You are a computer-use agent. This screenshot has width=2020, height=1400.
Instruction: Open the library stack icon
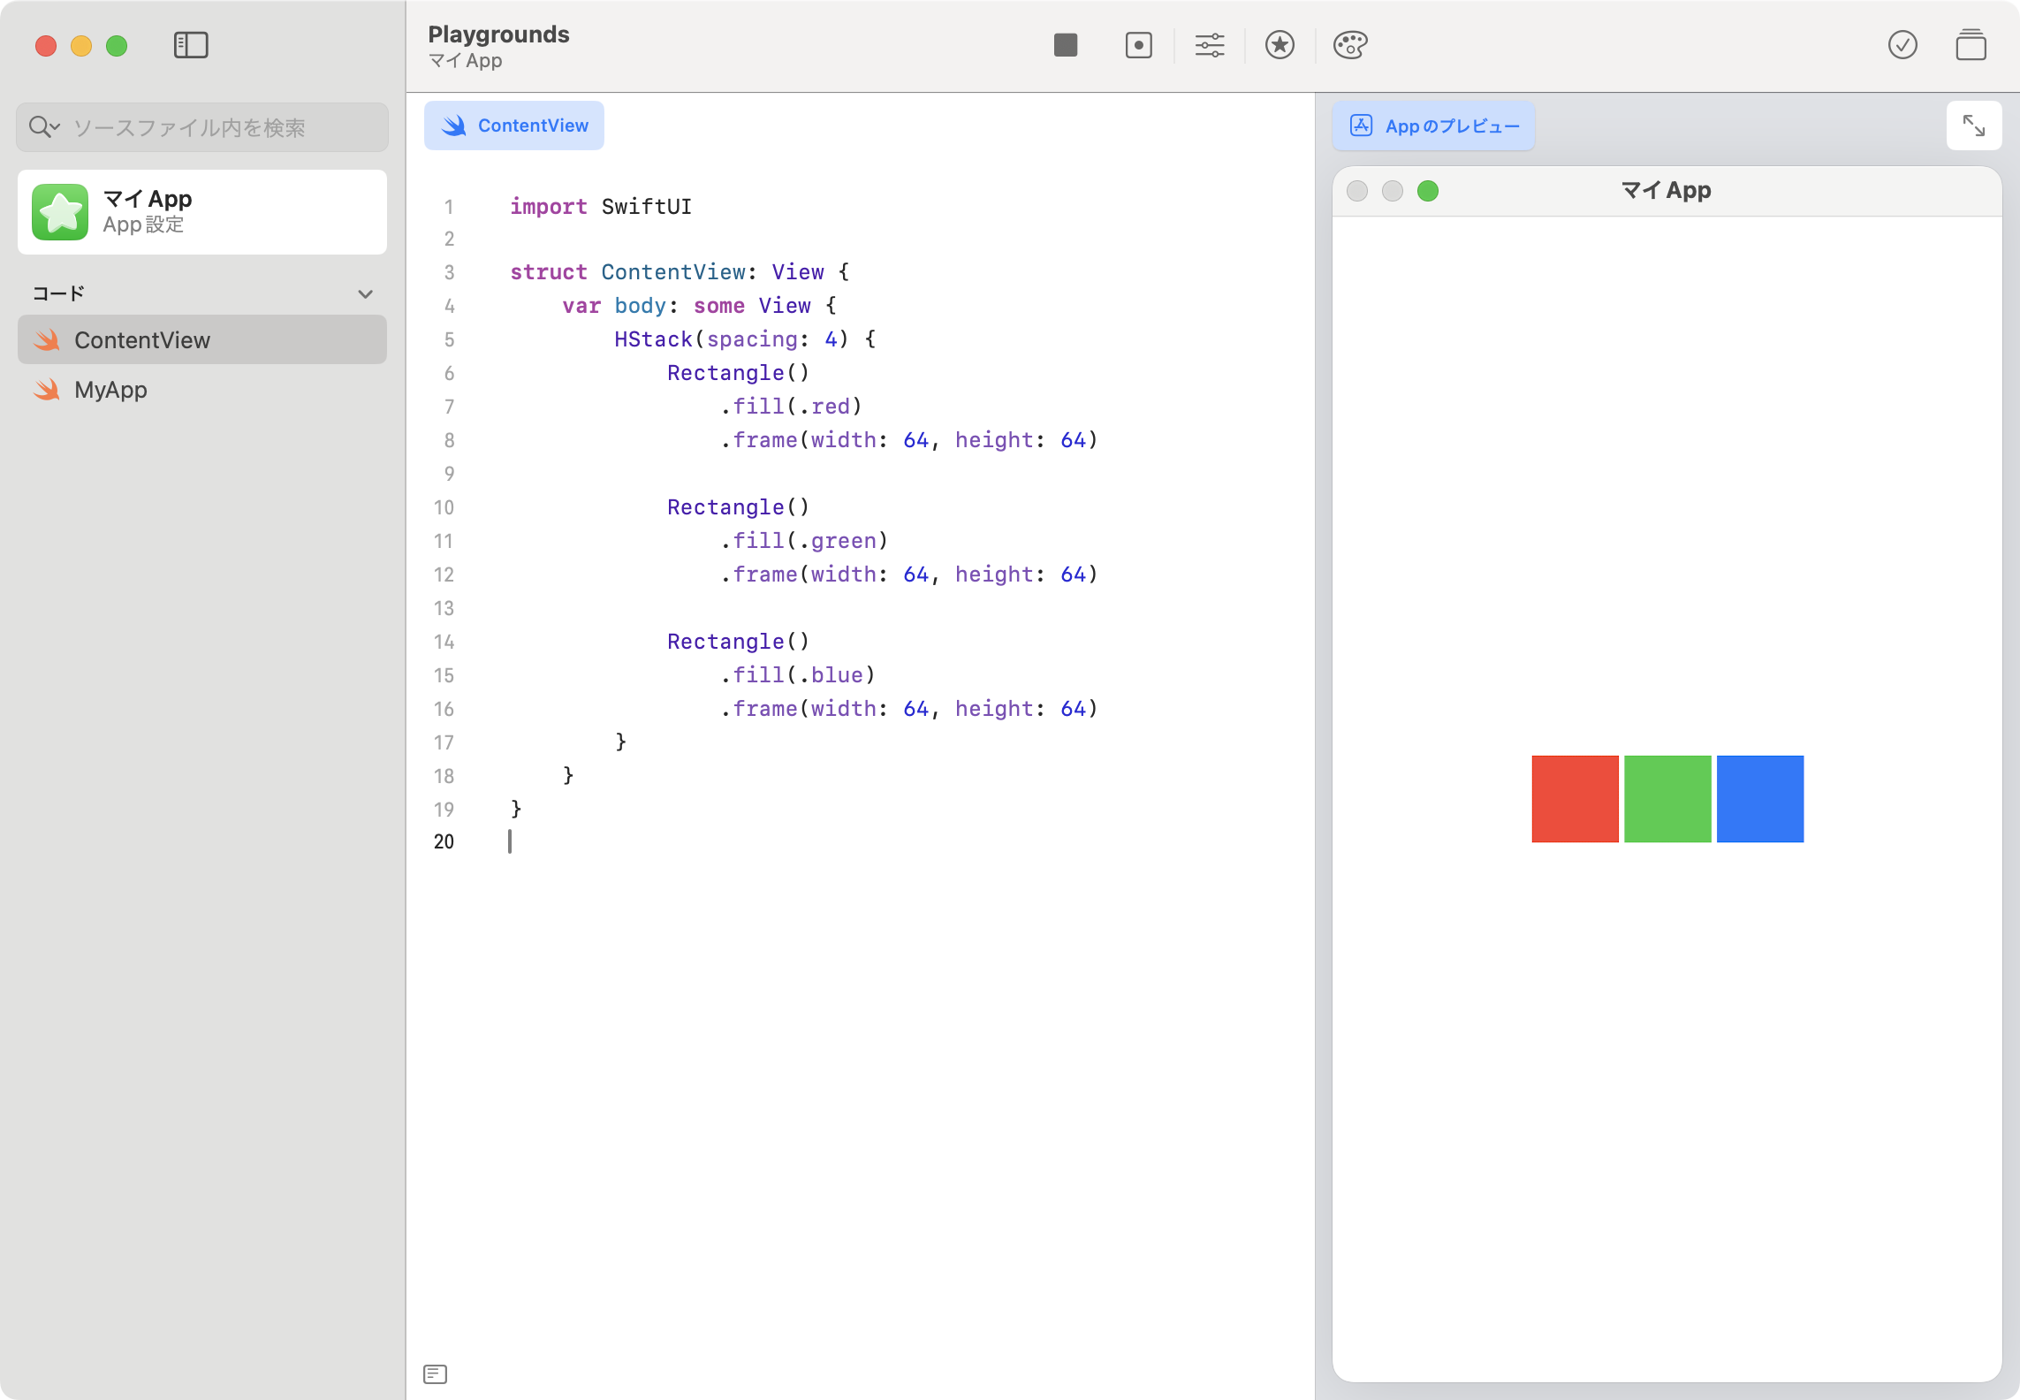(x=1971, y=45)
